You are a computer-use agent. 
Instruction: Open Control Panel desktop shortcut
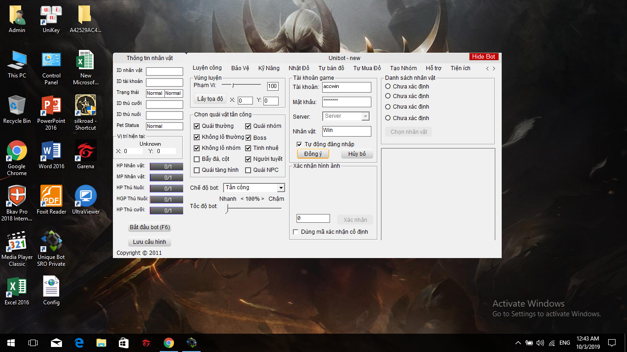[x=51, y=68]
